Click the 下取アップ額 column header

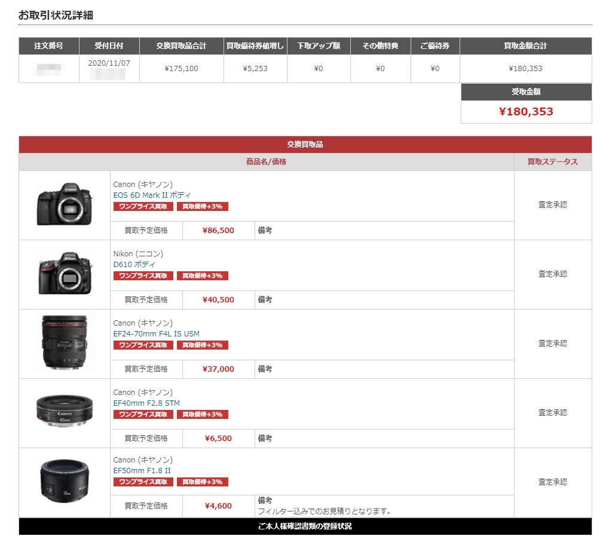click(319, 46)
